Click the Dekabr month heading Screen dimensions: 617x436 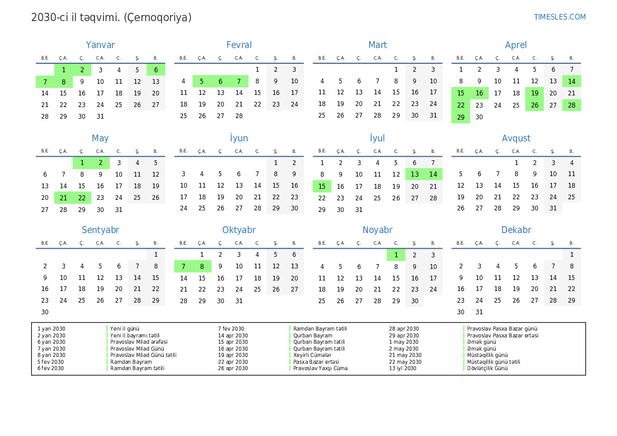click(x=516, y=230)
